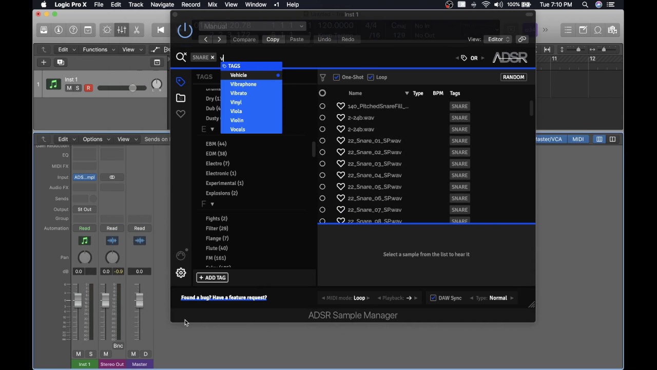Open ADSR settings gear icon
The width and height of the screenshot is (657, 370).
(181, 273)
